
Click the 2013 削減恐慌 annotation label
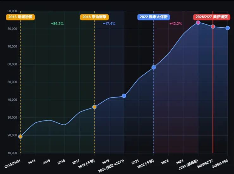tap(20, 17)
